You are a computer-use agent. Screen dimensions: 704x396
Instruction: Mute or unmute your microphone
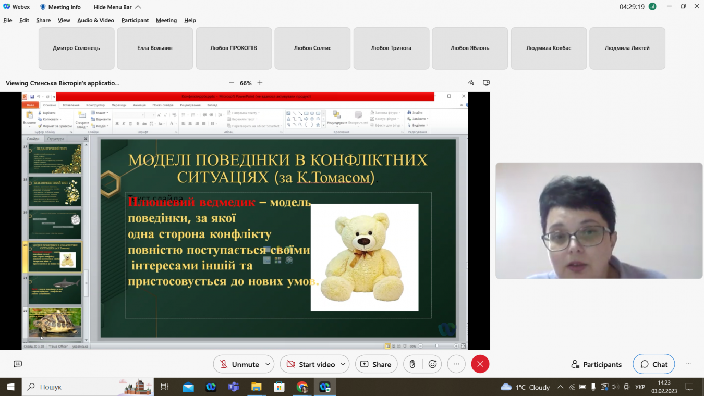(240, 364)
